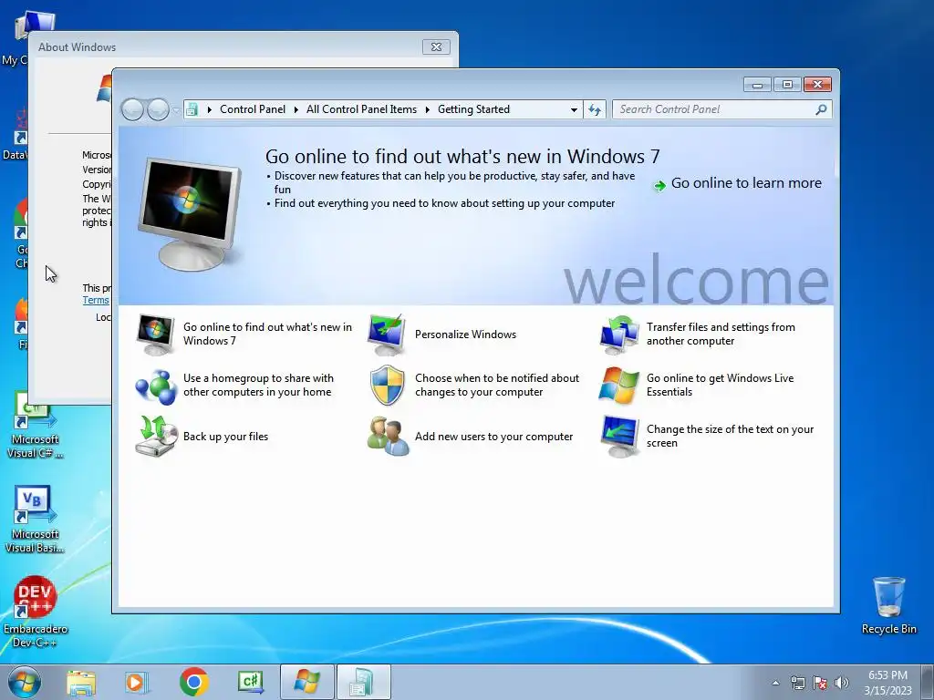
Task: Click the Getting Started breadcrumb
Action: 473,109
